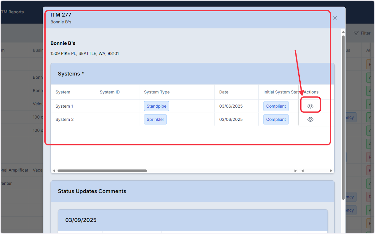Open the Filter option in background page
375x234 pixels.
[x=362, y=33]
